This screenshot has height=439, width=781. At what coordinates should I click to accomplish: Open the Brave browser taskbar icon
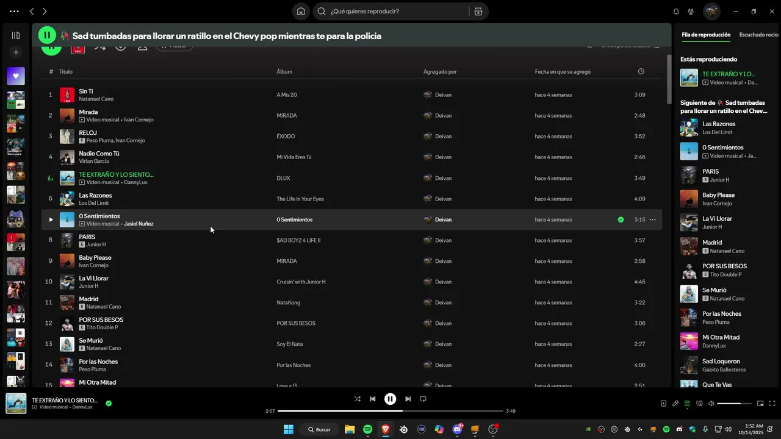tap(386, 429)
